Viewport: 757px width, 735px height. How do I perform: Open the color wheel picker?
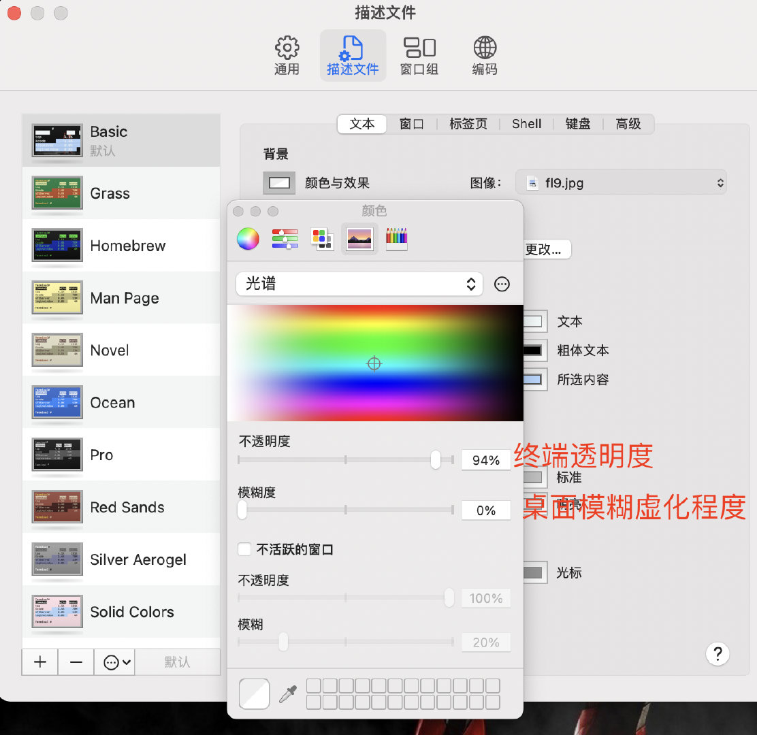tap(247, 239)
